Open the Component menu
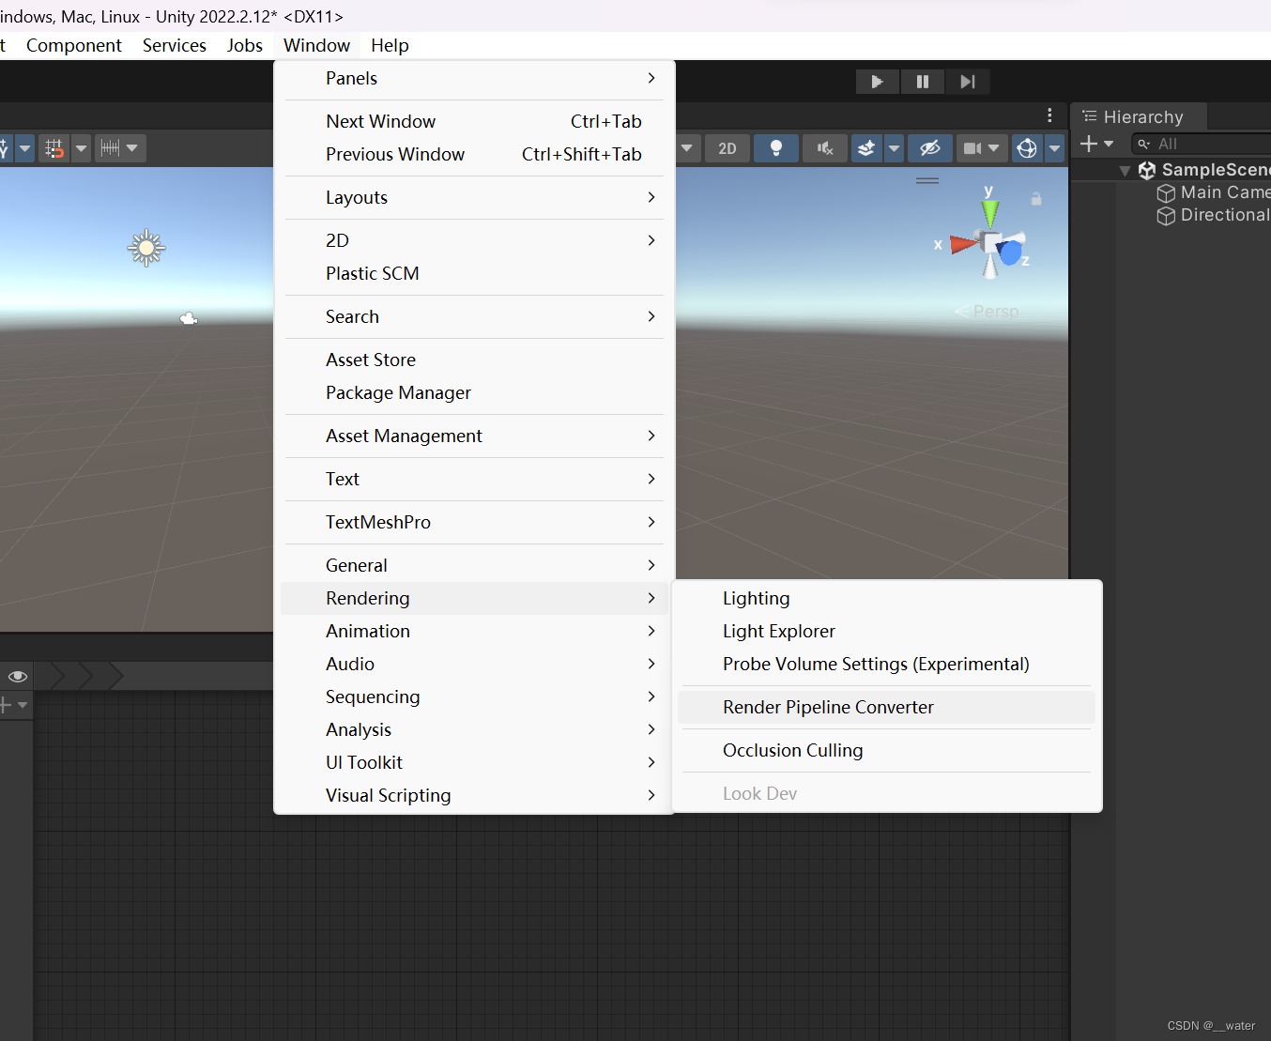This screenshot has width=1271, height=1041. pos(73,45)
